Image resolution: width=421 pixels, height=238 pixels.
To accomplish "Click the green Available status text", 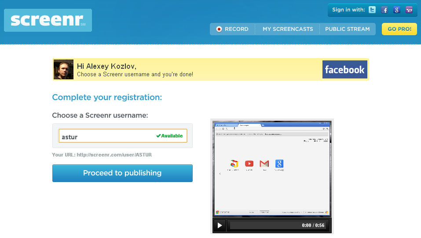I will pos(169,136).
